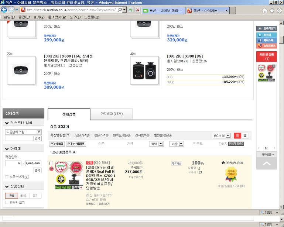Toggle the 경매만 보기 checkbox
Image resolution: width=284 pixels, height=227 pixels.
coord(7,202)
